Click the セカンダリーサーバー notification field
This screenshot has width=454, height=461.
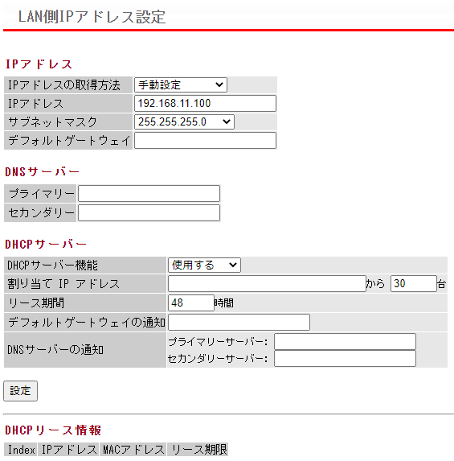coord(345,358)
